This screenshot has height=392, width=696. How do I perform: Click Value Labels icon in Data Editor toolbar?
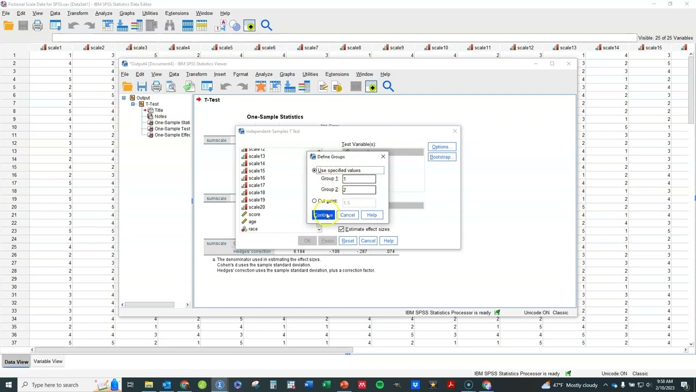coord(220,26)
